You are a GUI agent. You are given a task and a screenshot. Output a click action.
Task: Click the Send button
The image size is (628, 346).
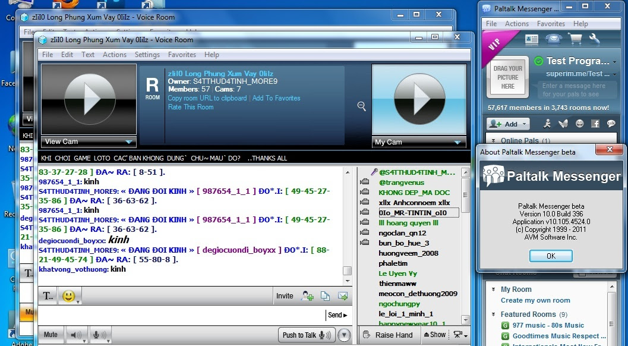click(x=337, y=315)
